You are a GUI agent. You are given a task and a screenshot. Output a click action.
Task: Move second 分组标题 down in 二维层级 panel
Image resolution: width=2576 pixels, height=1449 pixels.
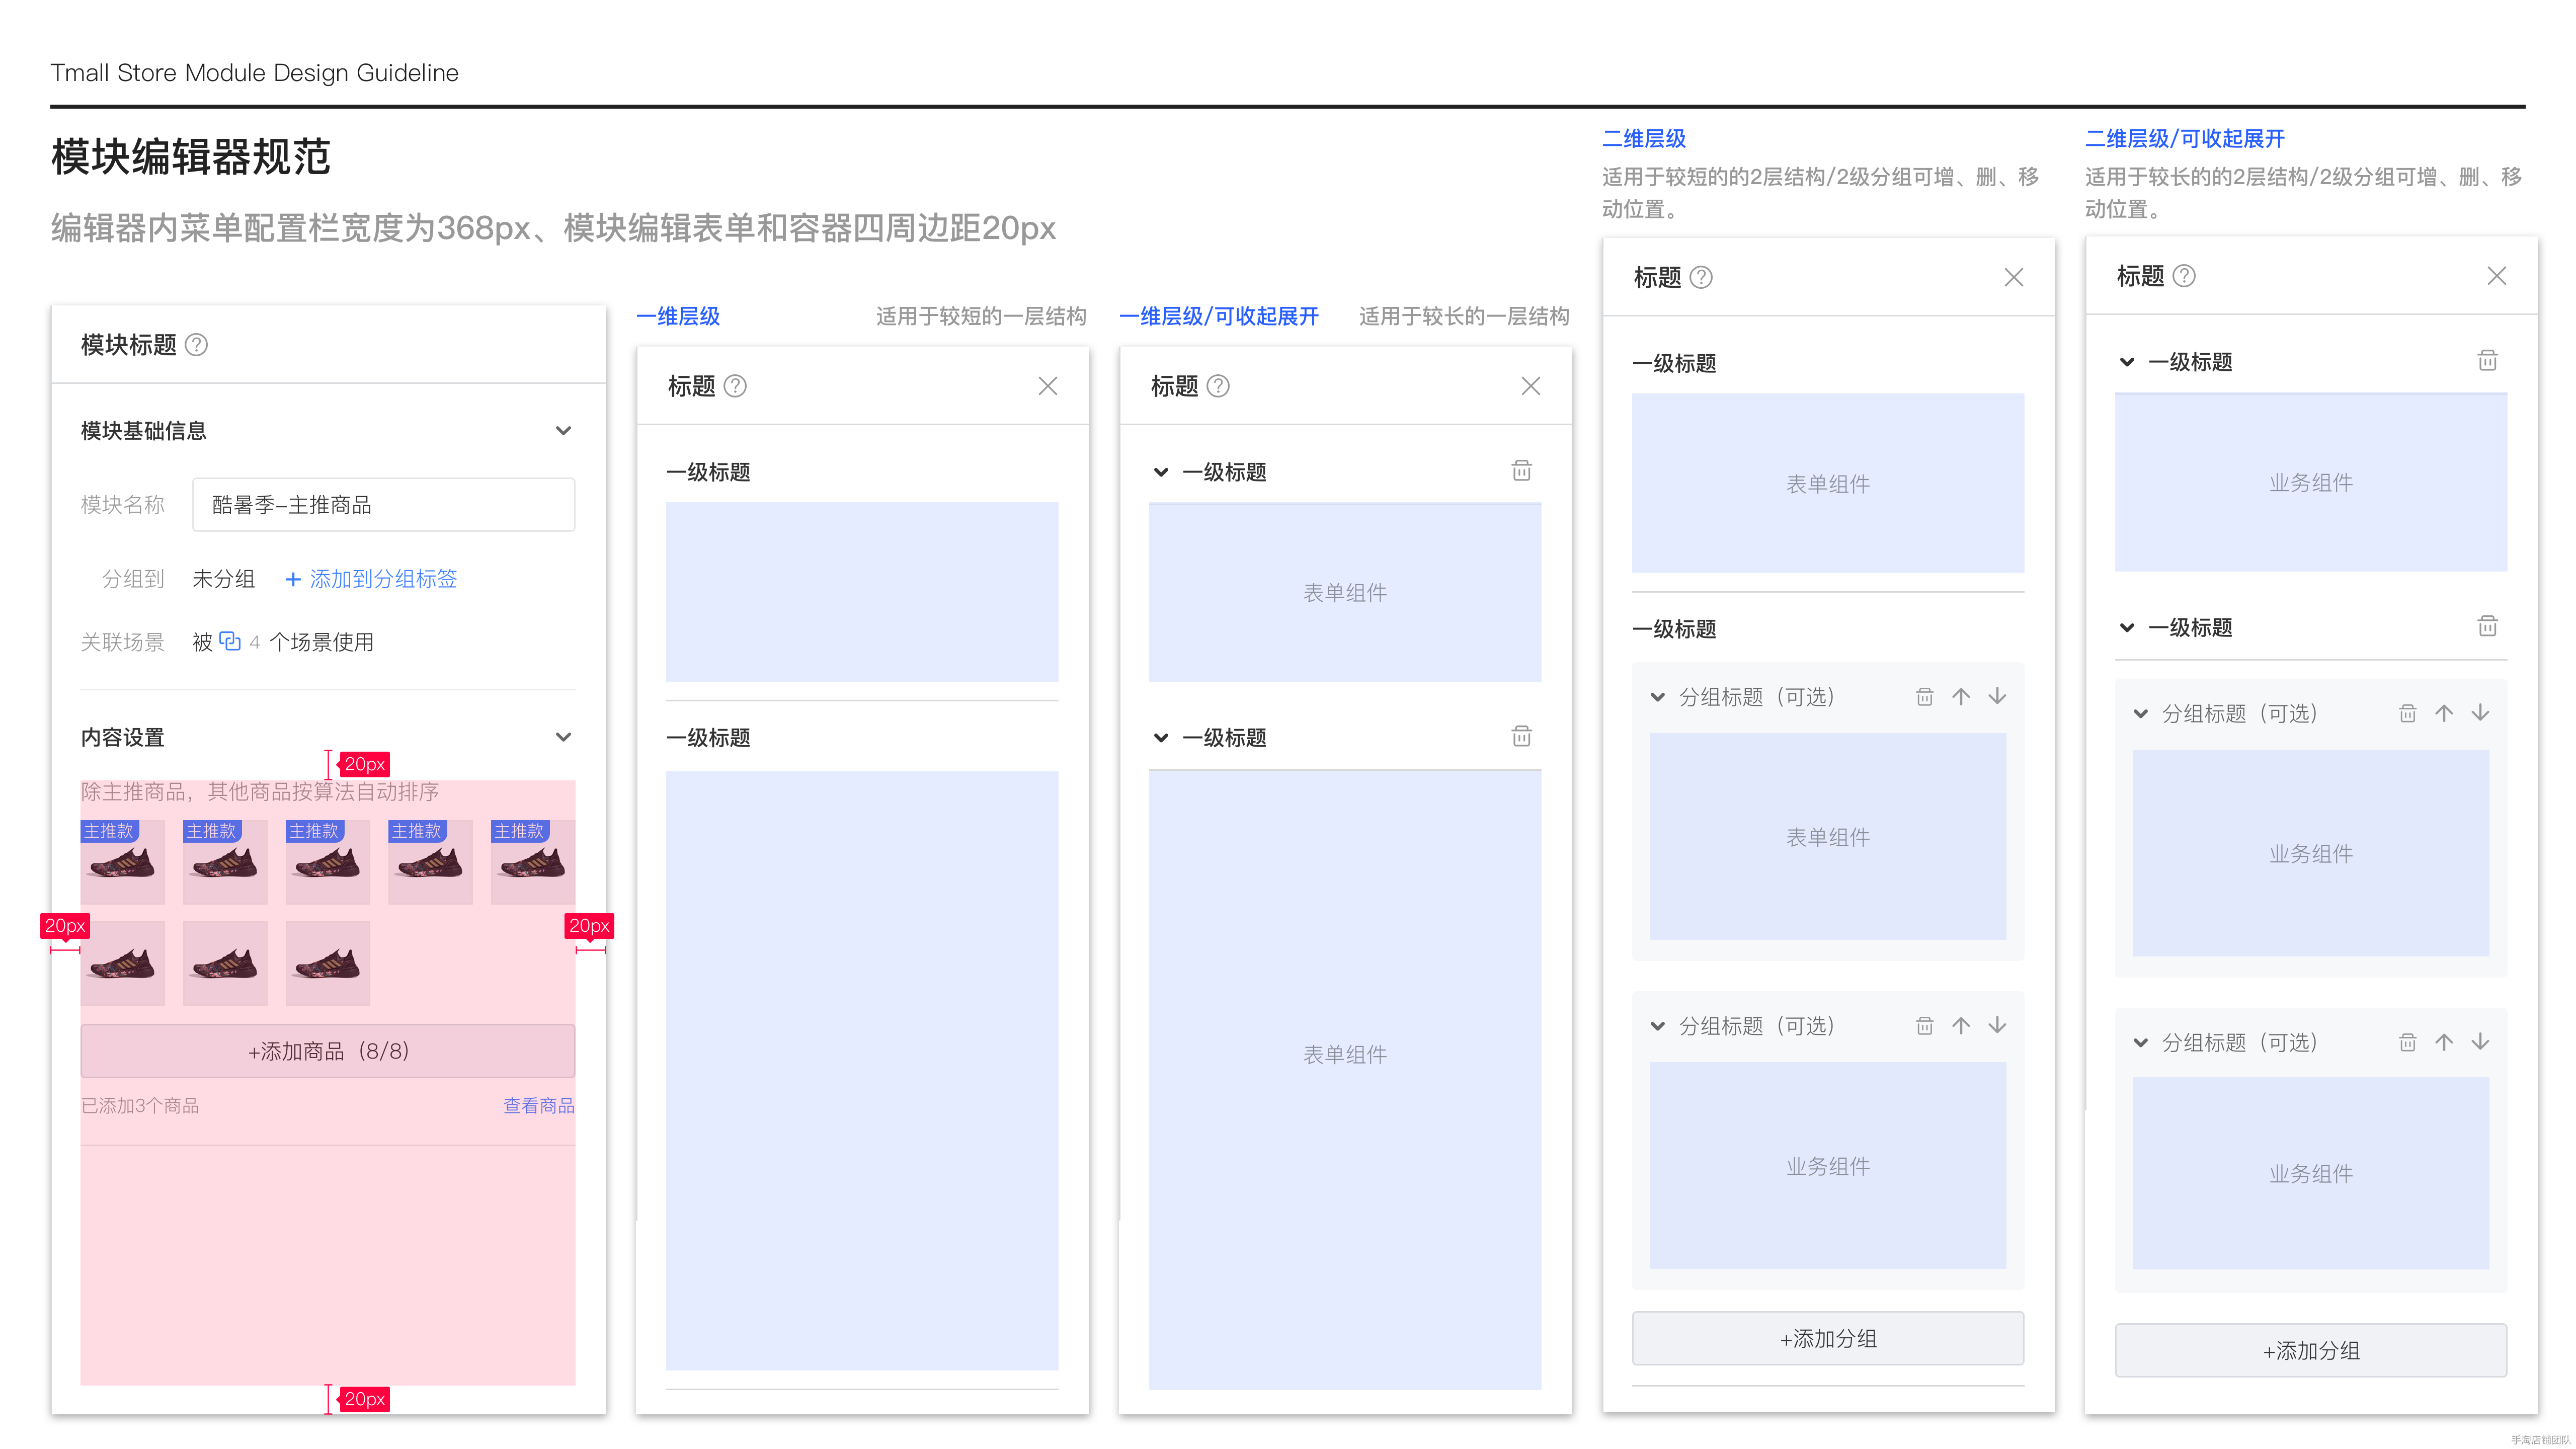pos(1997,1025)
